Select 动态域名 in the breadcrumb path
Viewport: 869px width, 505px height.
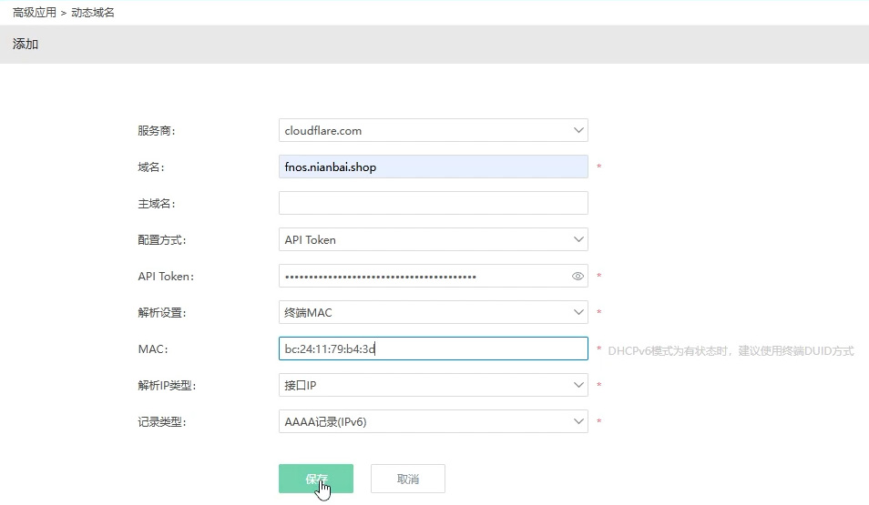pyautogui.click(x=93, y=13)
